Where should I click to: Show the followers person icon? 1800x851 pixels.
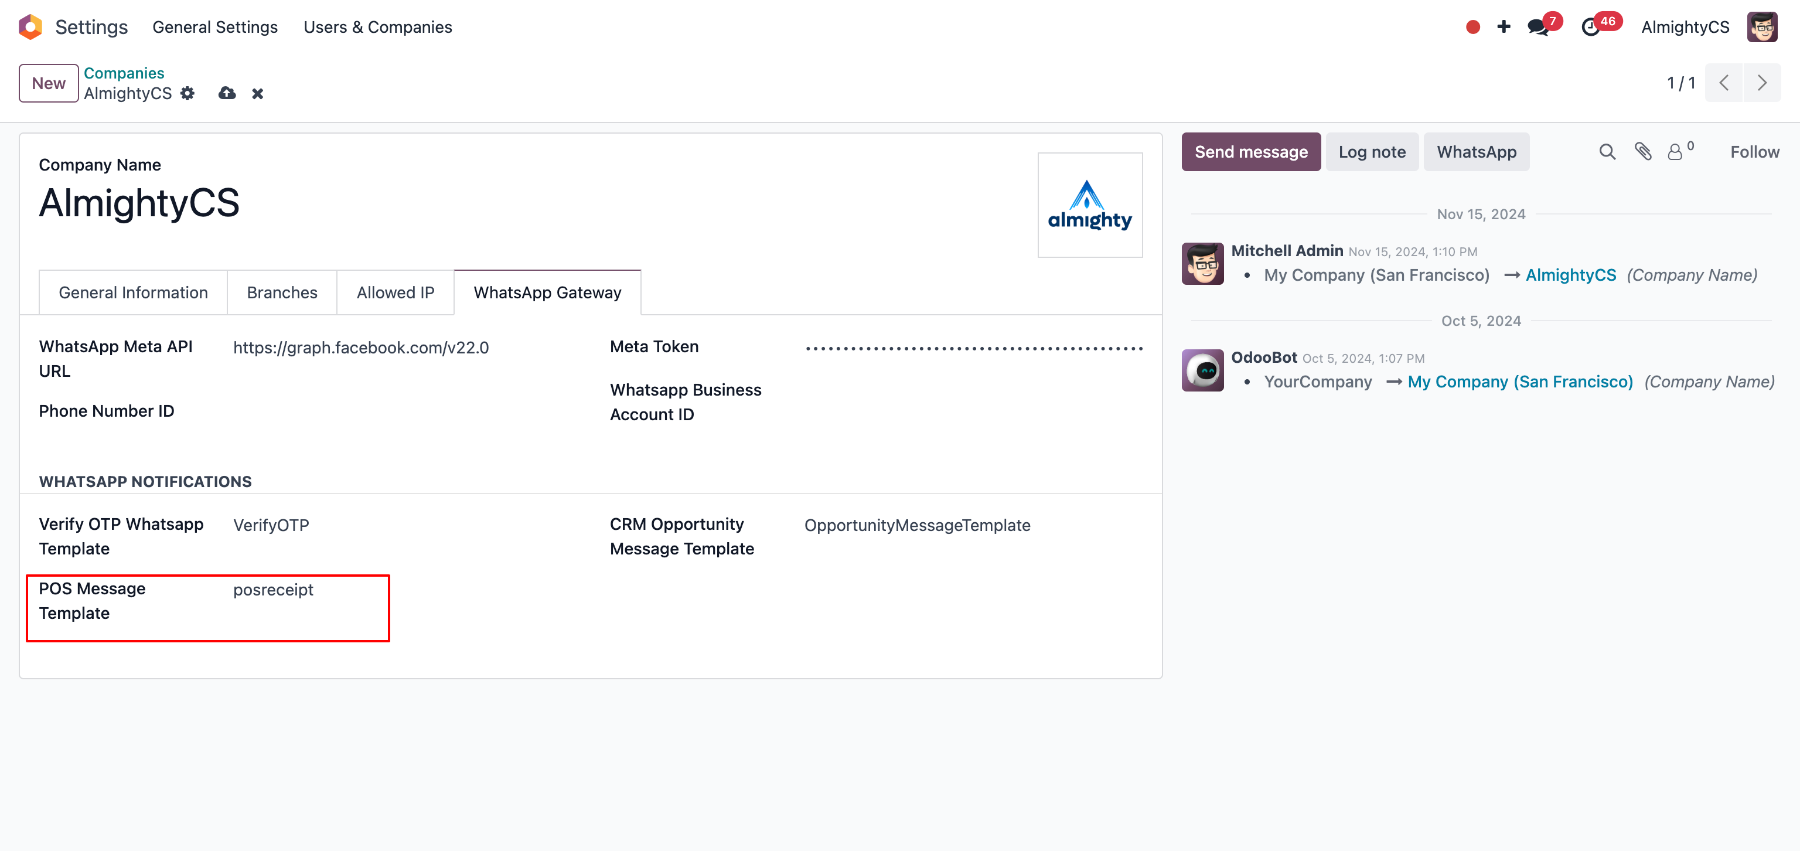click(1675, 152)
